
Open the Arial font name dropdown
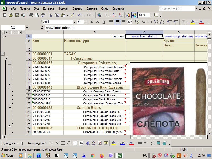pos(74,22)
